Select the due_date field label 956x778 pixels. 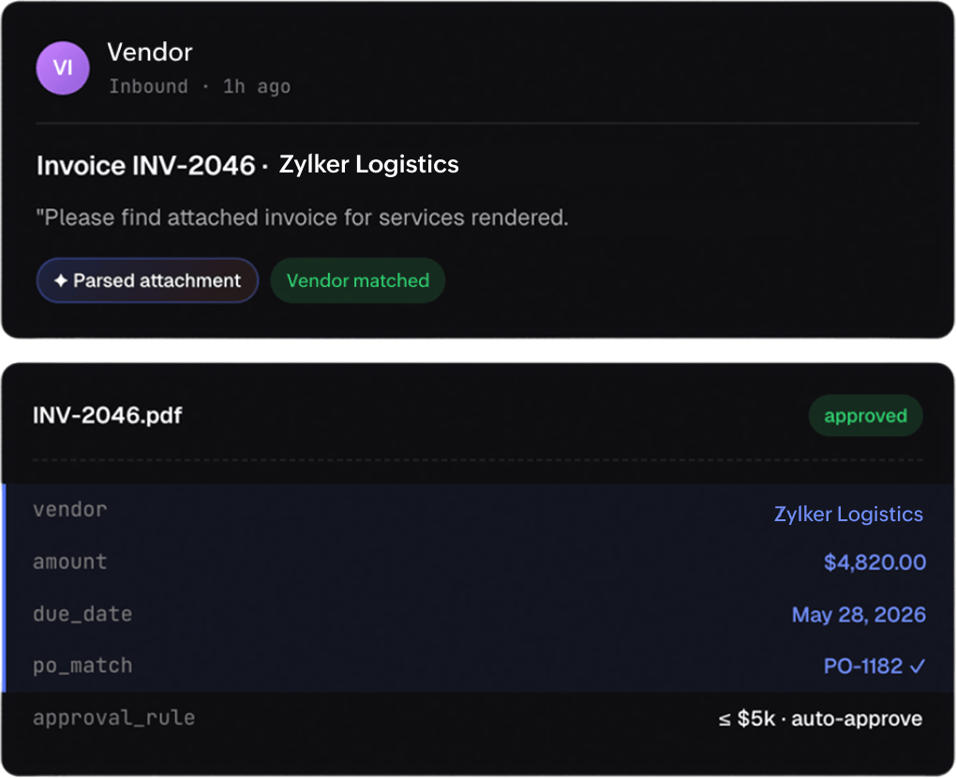82,614
